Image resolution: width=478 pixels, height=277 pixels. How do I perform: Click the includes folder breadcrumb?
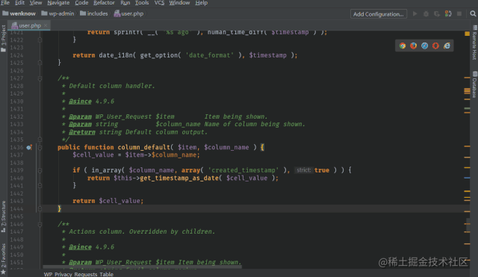click(x=94, y=13)
